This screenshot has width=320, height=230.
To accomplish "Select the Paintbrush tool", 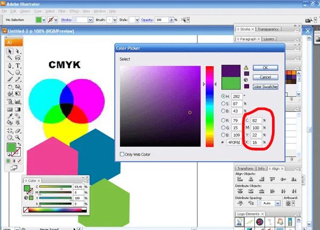I will click(x=10, y=79).
